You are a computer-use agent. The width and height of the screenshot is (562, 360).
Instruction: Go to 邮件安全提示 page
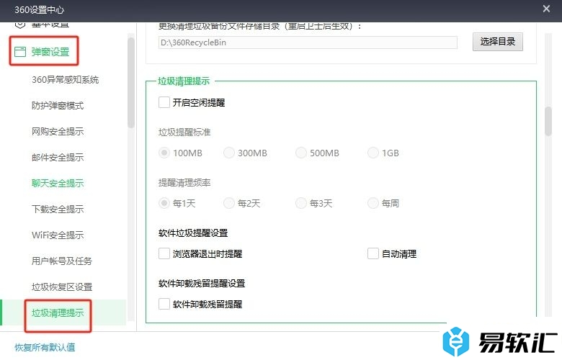(x=58, y=157)
